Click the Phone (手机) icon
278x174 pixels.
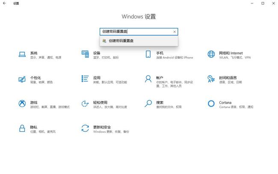148,54
